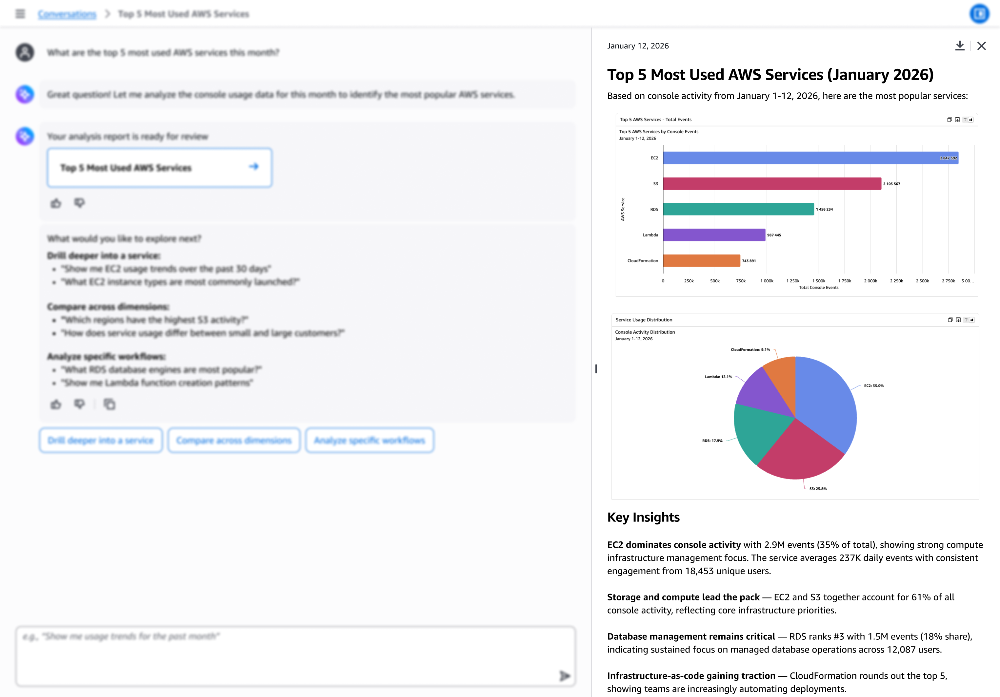The width and height of the screenshot is (1000, 697).
Task: Send the chat message
Action: (x=565, y=676)
